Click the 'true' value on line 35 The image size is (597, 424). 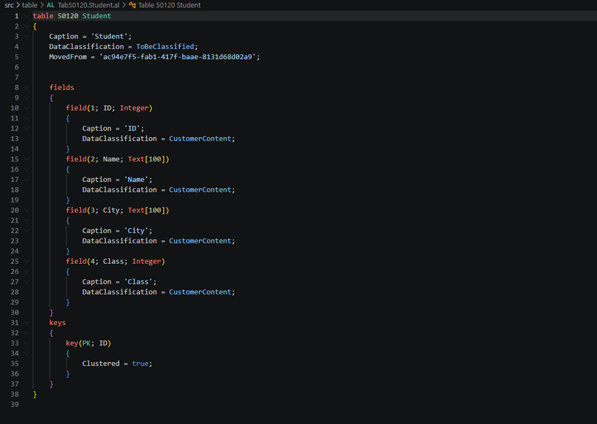tap(140, 363)
